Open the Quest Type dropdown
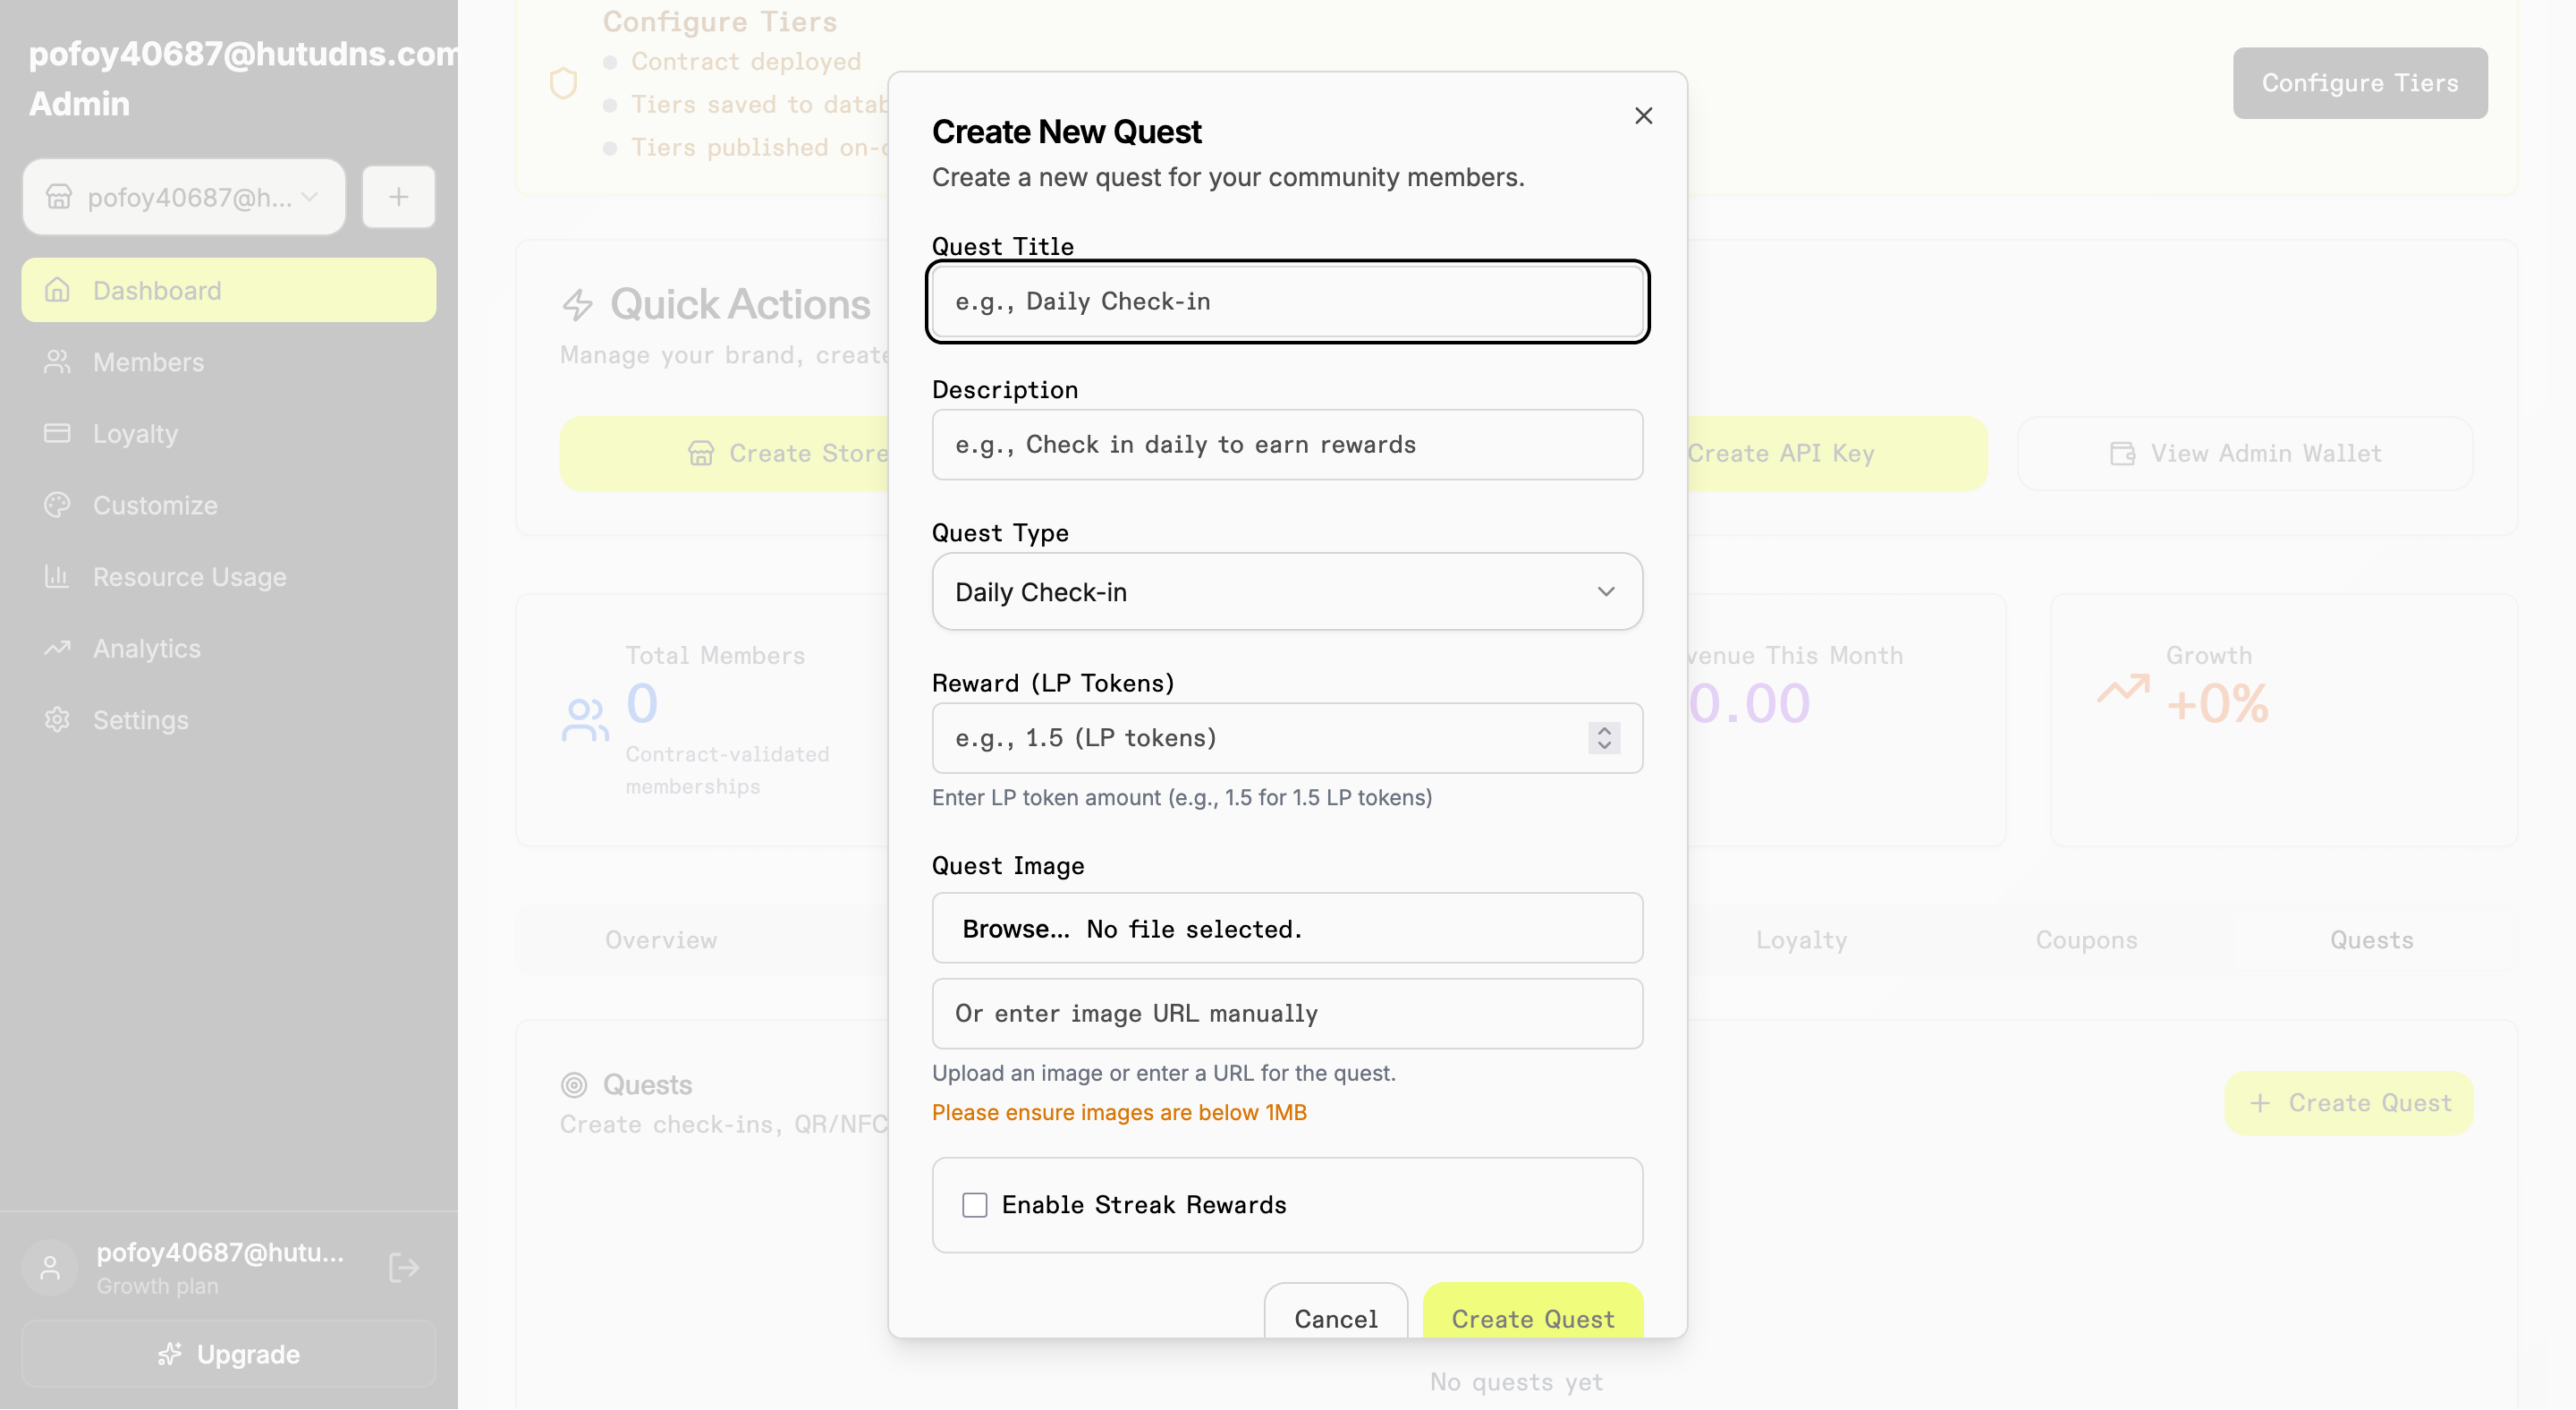This screenshot has height=1410, width=2576. pos(1287,592)
